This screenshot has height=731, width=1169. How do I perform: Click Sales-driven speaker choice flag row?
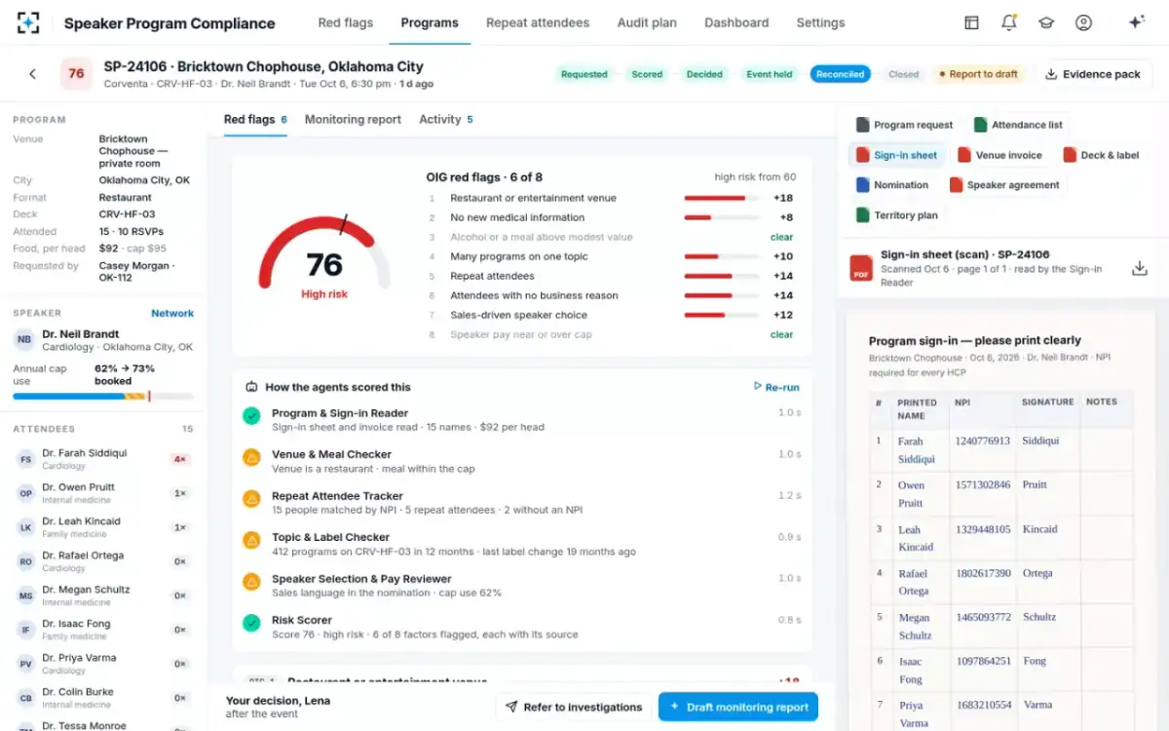612,315
